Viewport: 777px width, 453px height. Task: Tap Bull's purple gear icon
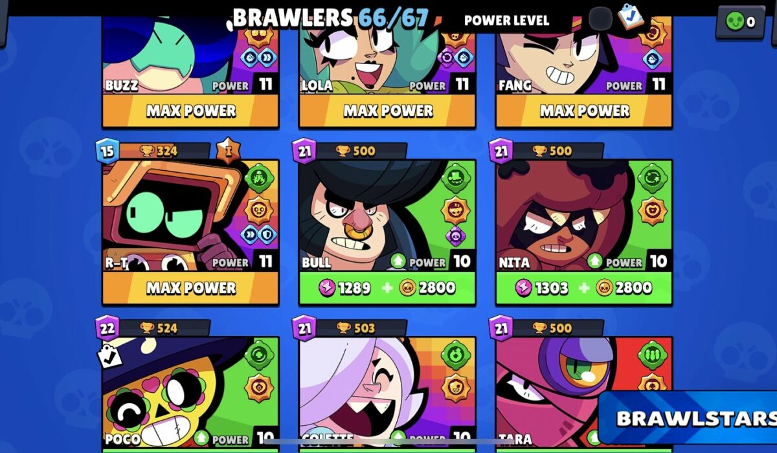coord(455,236)
